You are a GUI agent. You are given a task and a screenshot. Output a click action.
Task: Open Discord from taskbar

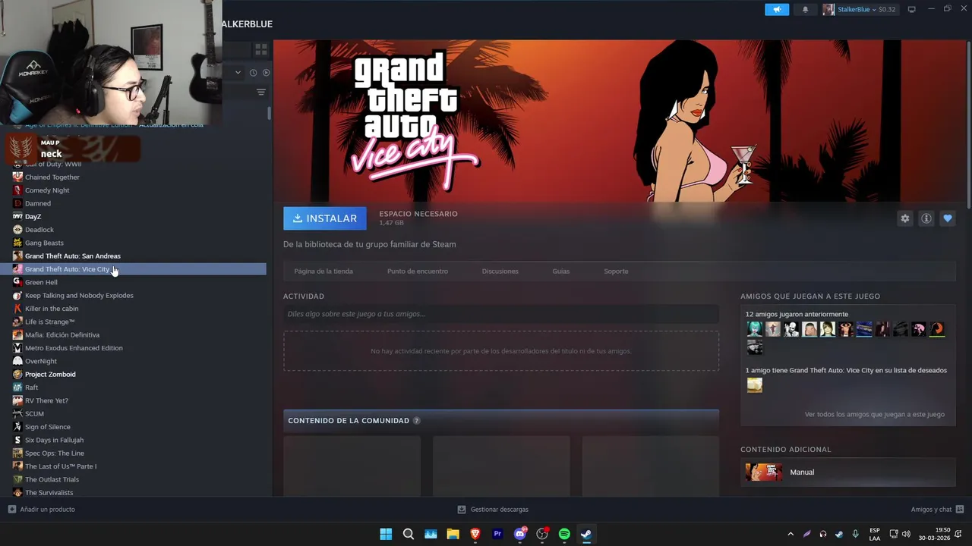pyautogui.click(x=520, y=534)
